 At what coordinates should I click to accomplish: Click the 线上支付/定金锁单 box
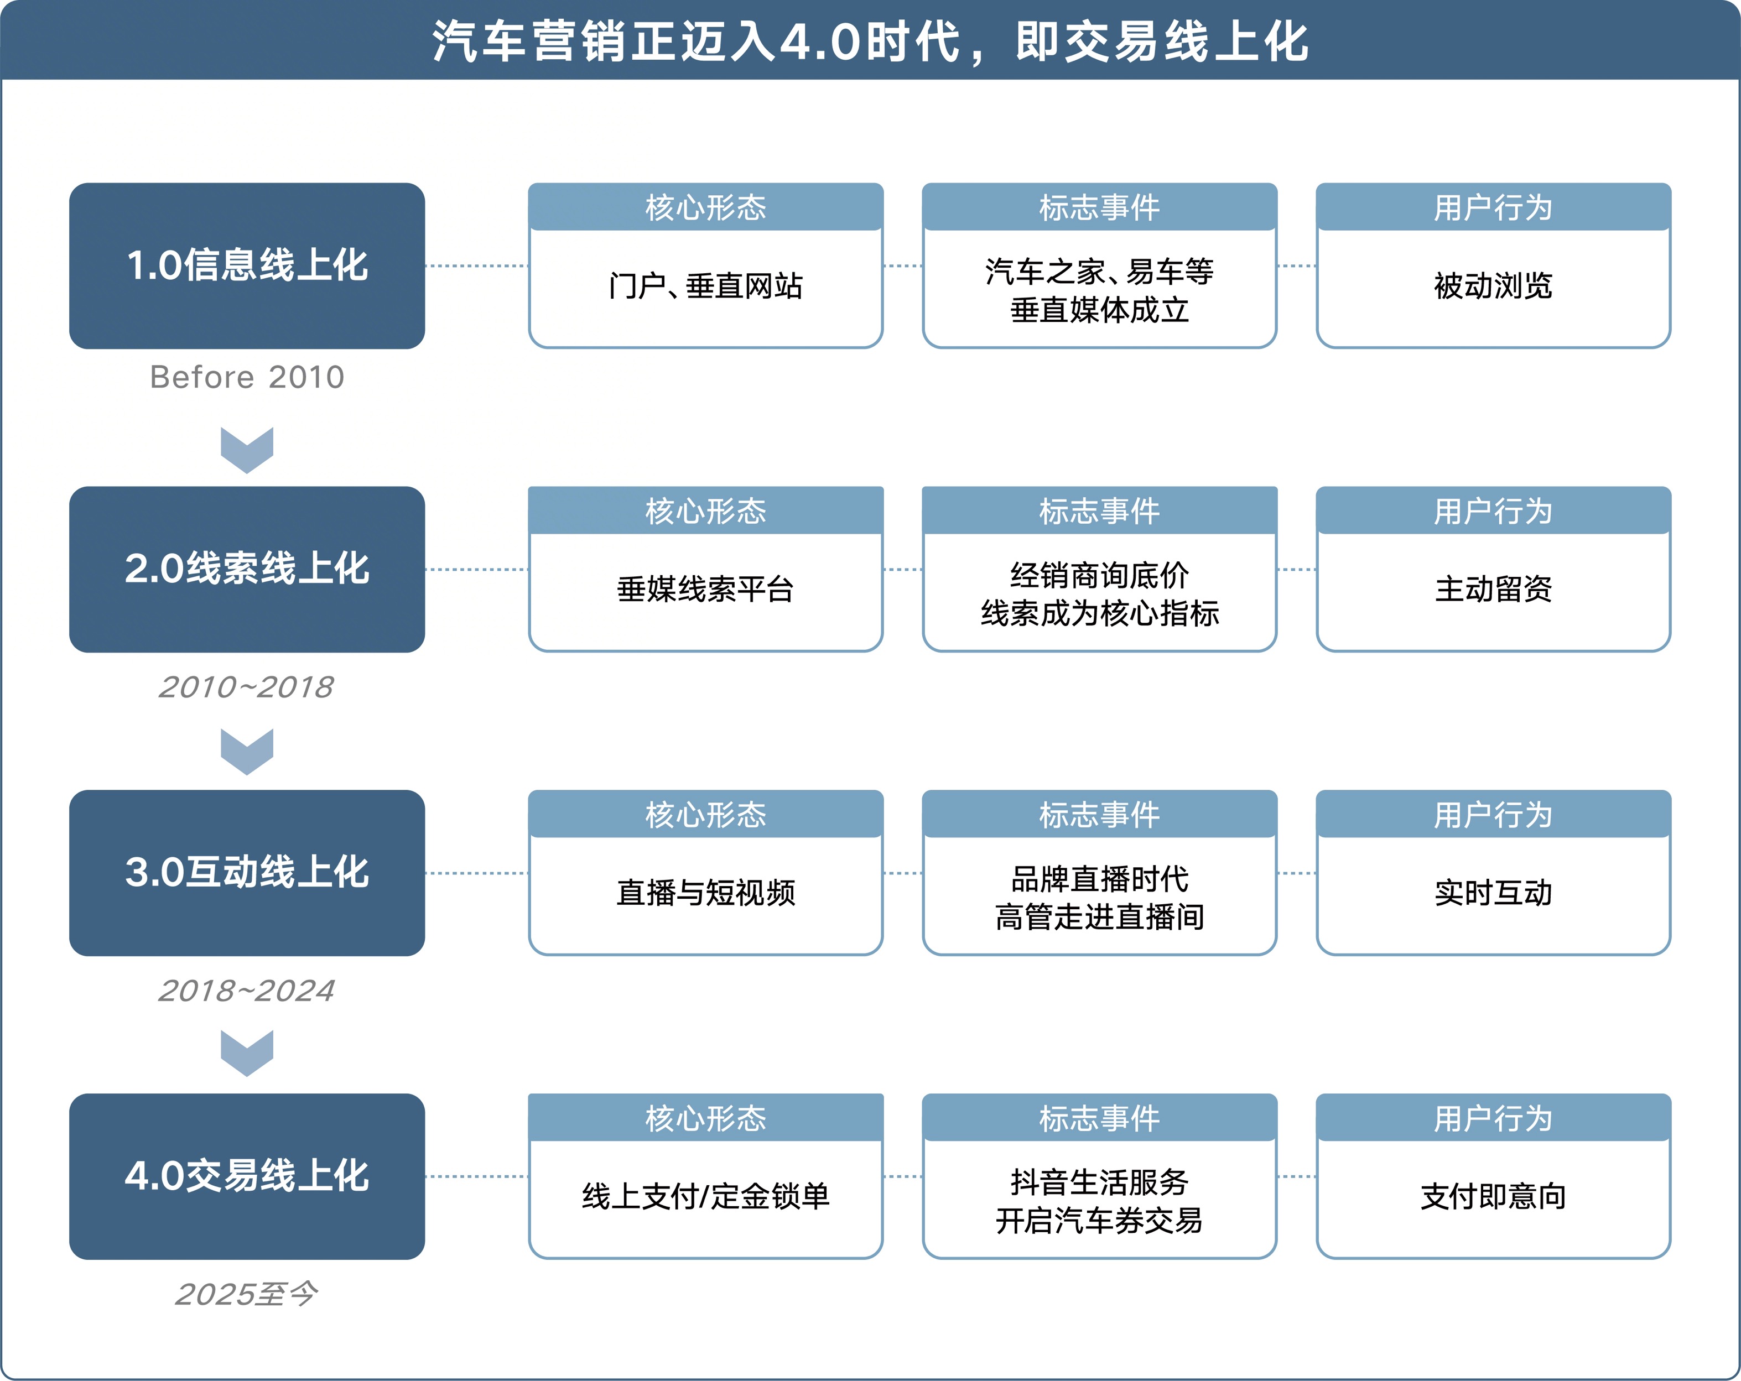click(706, 1196)
